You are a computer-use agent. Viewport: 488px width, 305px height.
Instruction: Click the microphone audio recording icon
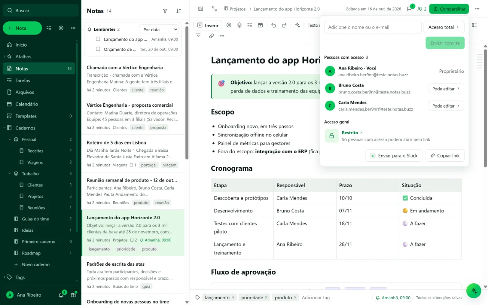(x=239, y=25)
